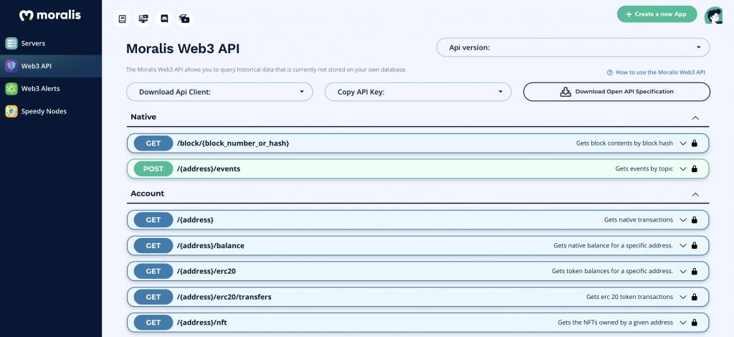Viewport: 734px width, 337px height.
Task: Open the documentation book icon
Action: (122, 19)
